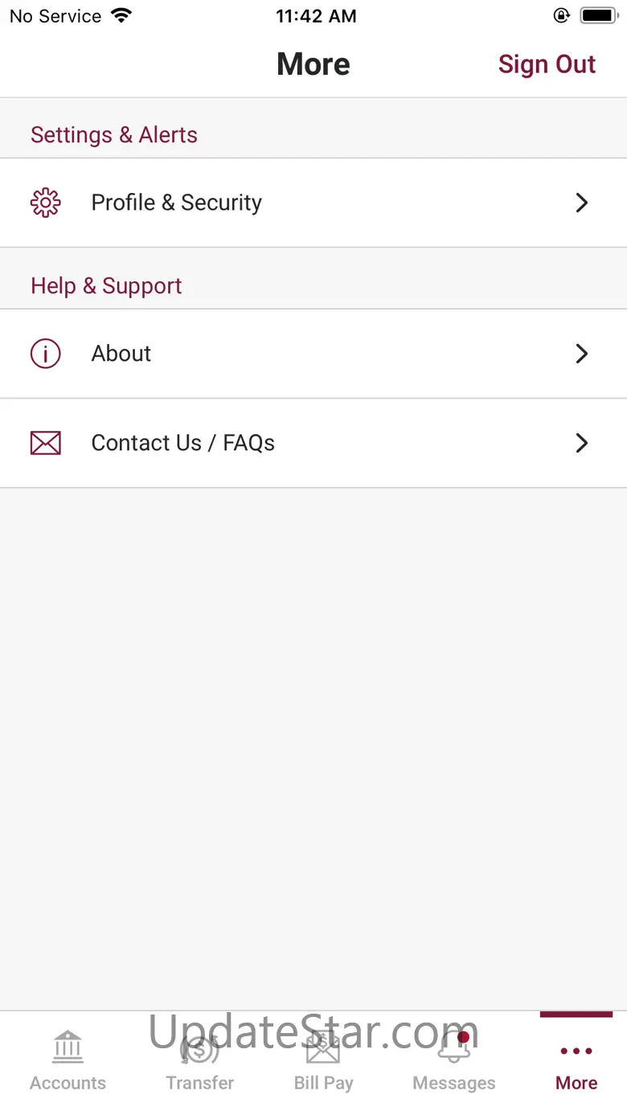Screen dimensions: 627x1115
Task: Open the Bill Pay envelope icon
Action: coord(323,1048)
